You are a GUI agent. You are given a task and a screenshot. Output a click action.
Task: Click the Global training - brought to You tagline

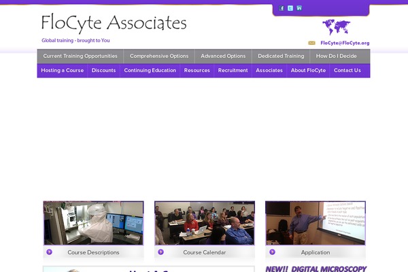click(x=75, y=40)
